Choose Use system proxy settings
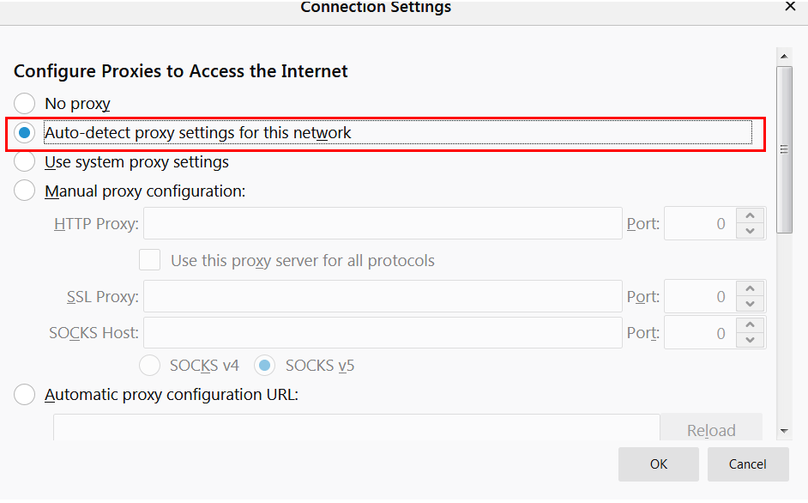The width and height of the screenshot is (808, 503). point(25,162)
